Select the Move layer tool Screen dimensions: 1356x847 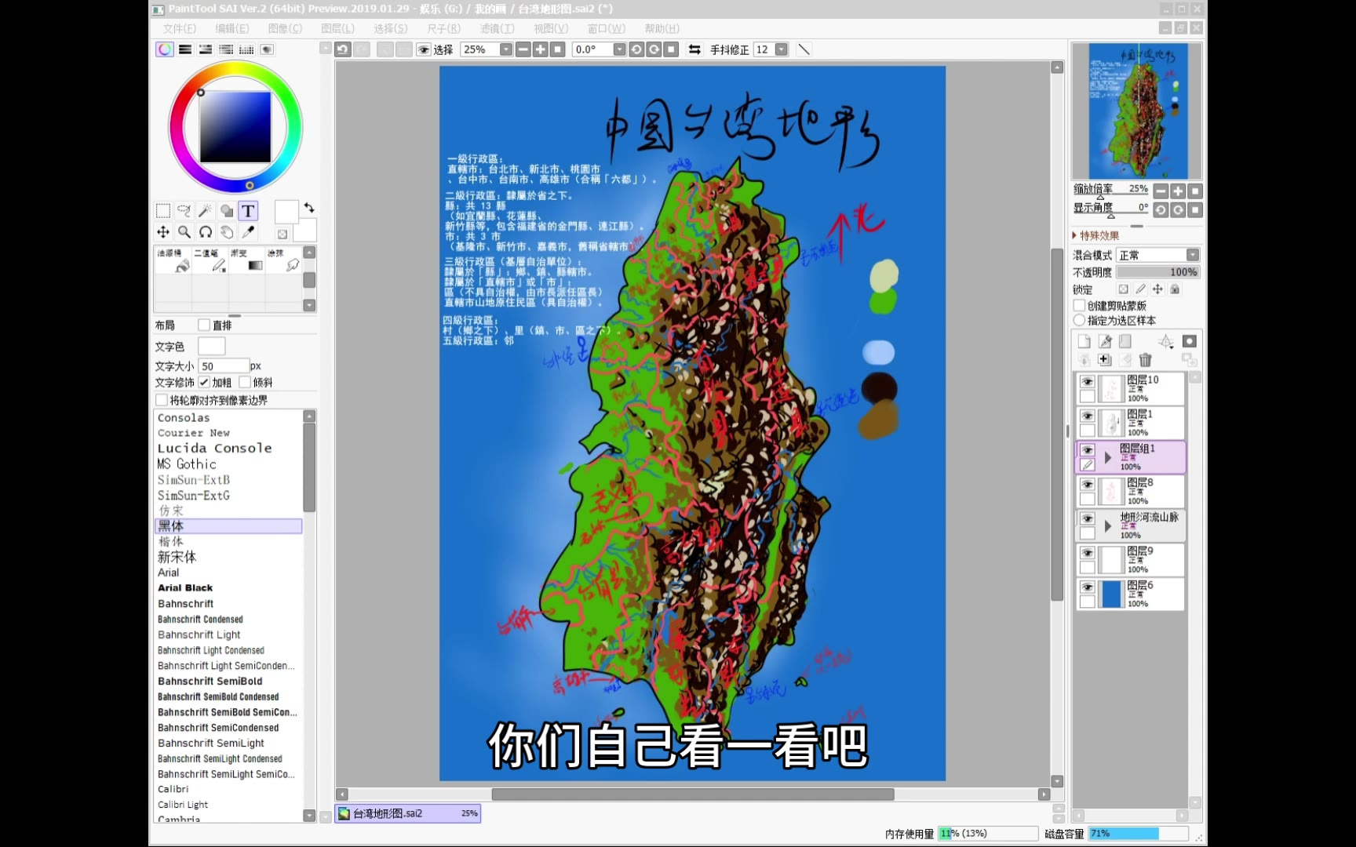point(163,232)
